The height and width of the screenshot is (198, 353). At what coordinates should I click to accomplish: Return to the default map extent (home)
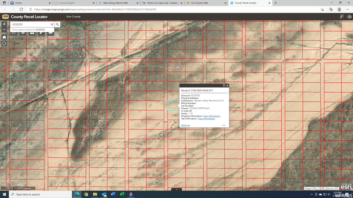click(4, 37)
